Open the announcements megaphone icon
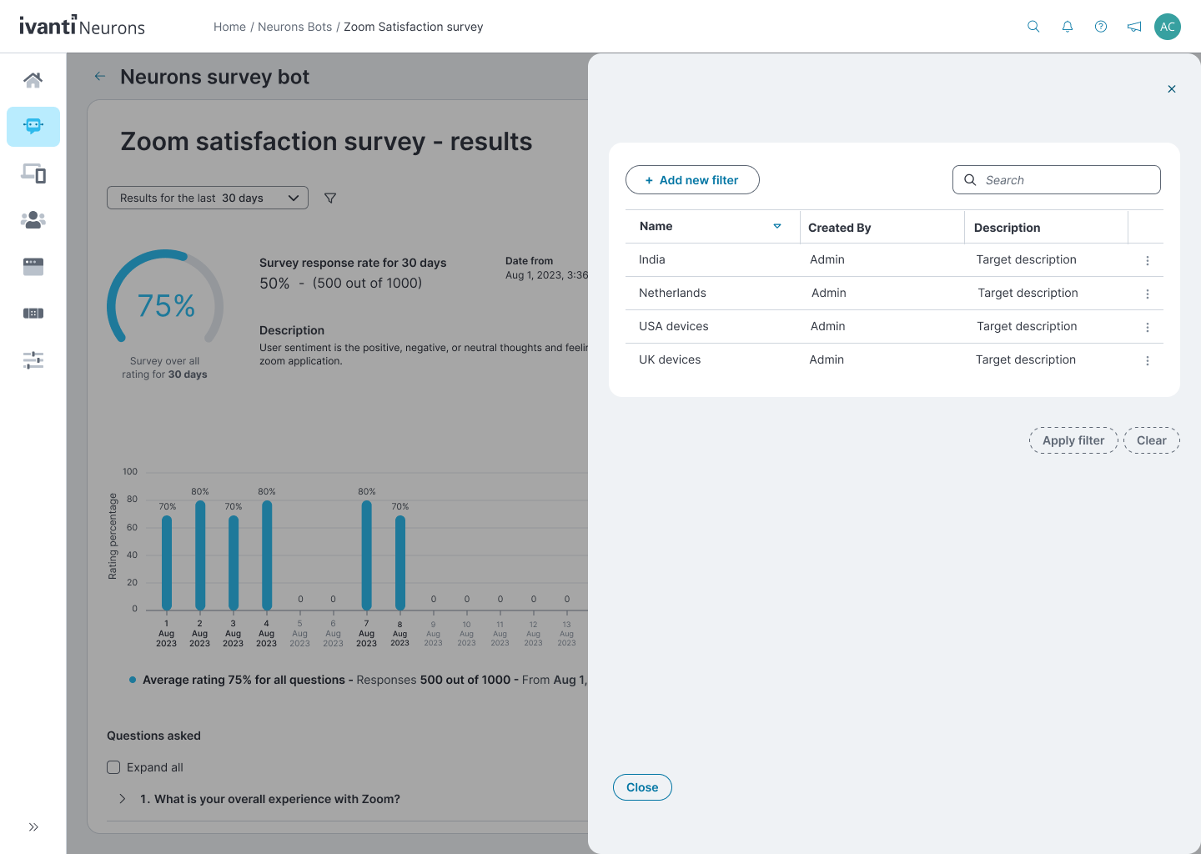 coord(1134,27)
